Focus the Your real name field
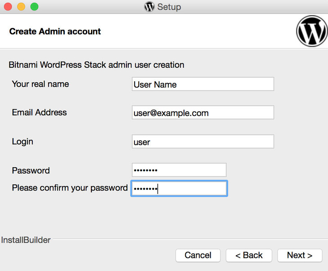The height and width of the screenshot is (271, 328). (203, 84)
